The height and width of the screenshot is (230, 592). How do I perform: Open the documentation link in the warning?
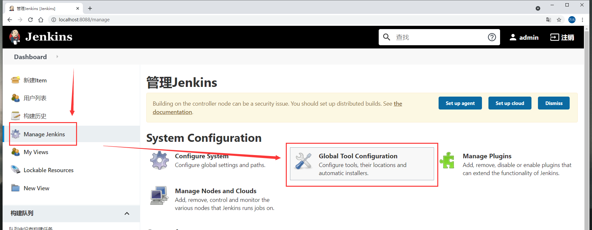pyautogui.click(x=172, y=112)
